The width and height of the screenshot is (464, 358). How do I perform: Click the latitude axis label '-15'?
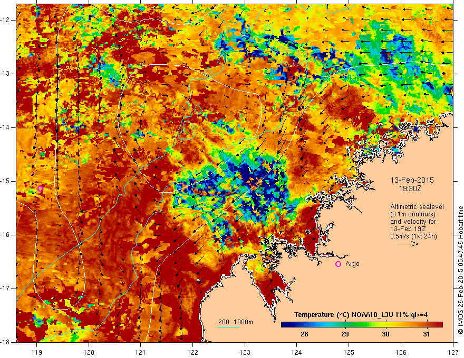[x=5, y=181]
